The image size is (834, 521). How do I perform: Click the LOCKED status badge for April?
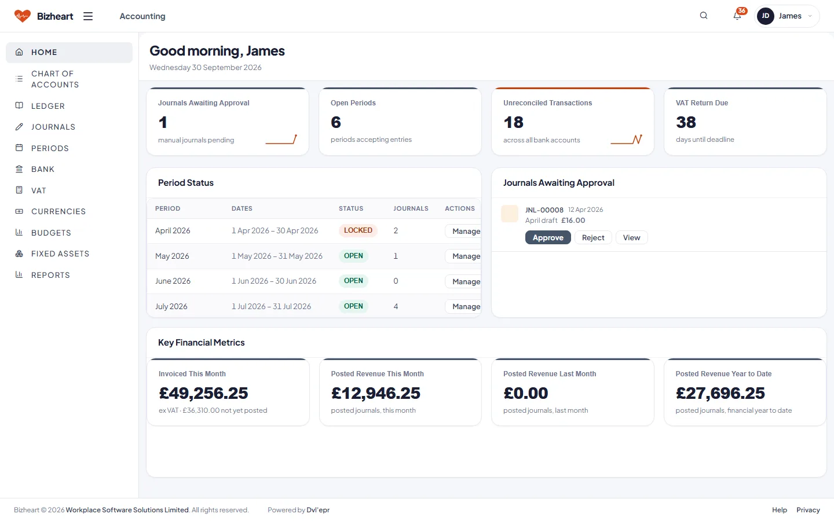pyautogui.click(x=358, y=230)
